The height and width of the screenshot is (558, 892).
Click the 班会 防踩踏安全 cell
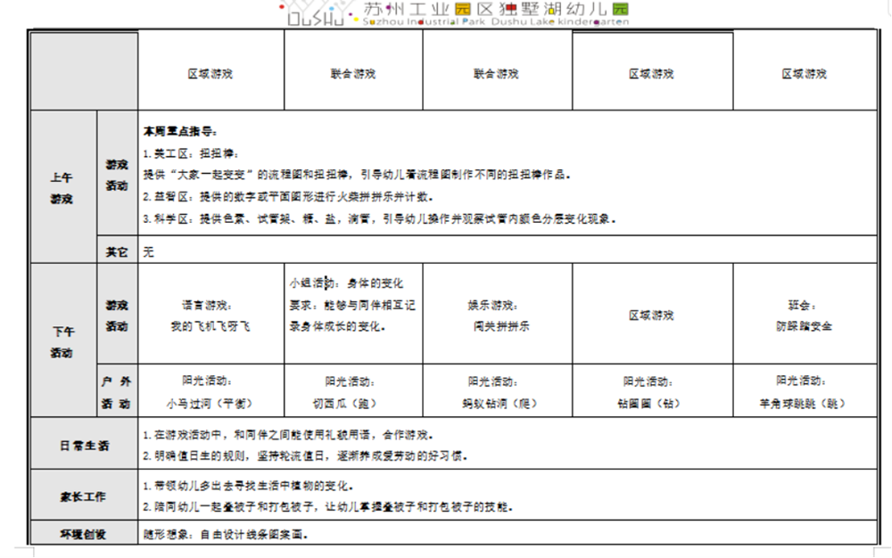point(804,316)
